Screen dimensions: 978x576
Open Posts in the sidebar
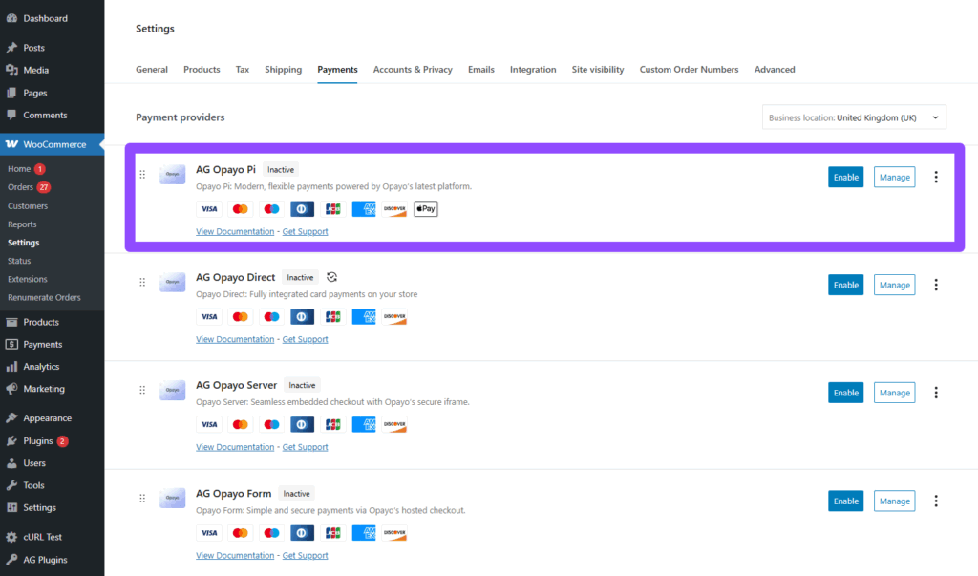[33, 48]
